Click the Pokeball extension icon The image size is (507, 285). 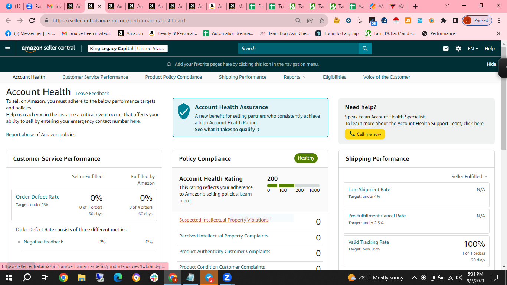[396, 20]
